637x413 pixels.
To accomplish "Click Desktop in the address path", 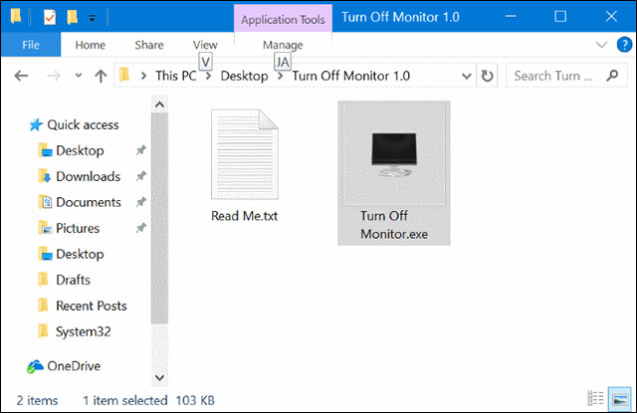I will pos(244,76).
